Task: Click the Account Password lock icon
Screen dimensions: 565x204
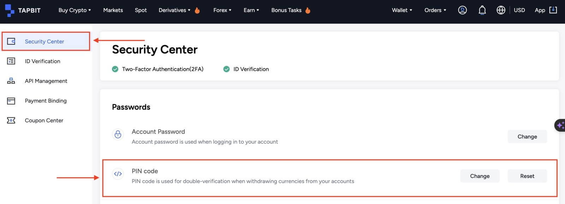Action: [118, 134]
